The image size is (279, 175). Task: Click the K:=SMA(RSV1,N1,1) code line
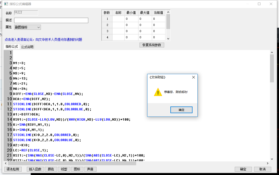32,125
